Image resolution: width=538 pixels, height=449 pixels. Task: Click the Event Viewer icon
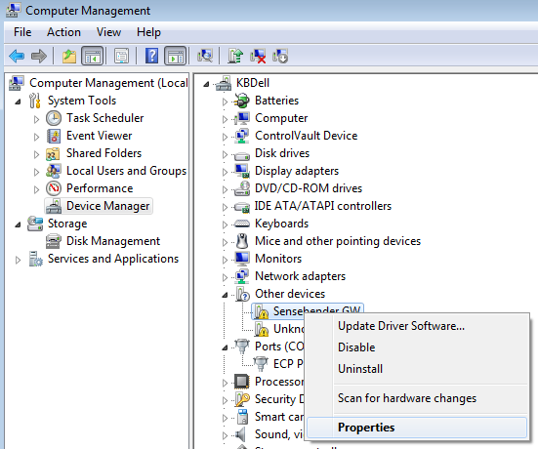54,136
